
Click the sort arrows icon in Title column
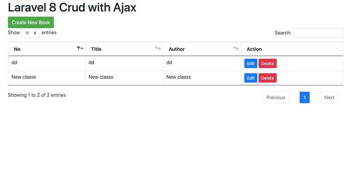[158, 48]
